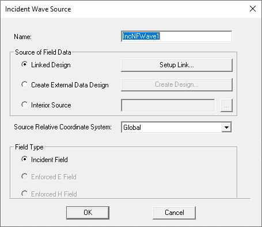Open the Setup Link dialog
The width and height of the screenshot is (262, 227).
pos(177,65)
